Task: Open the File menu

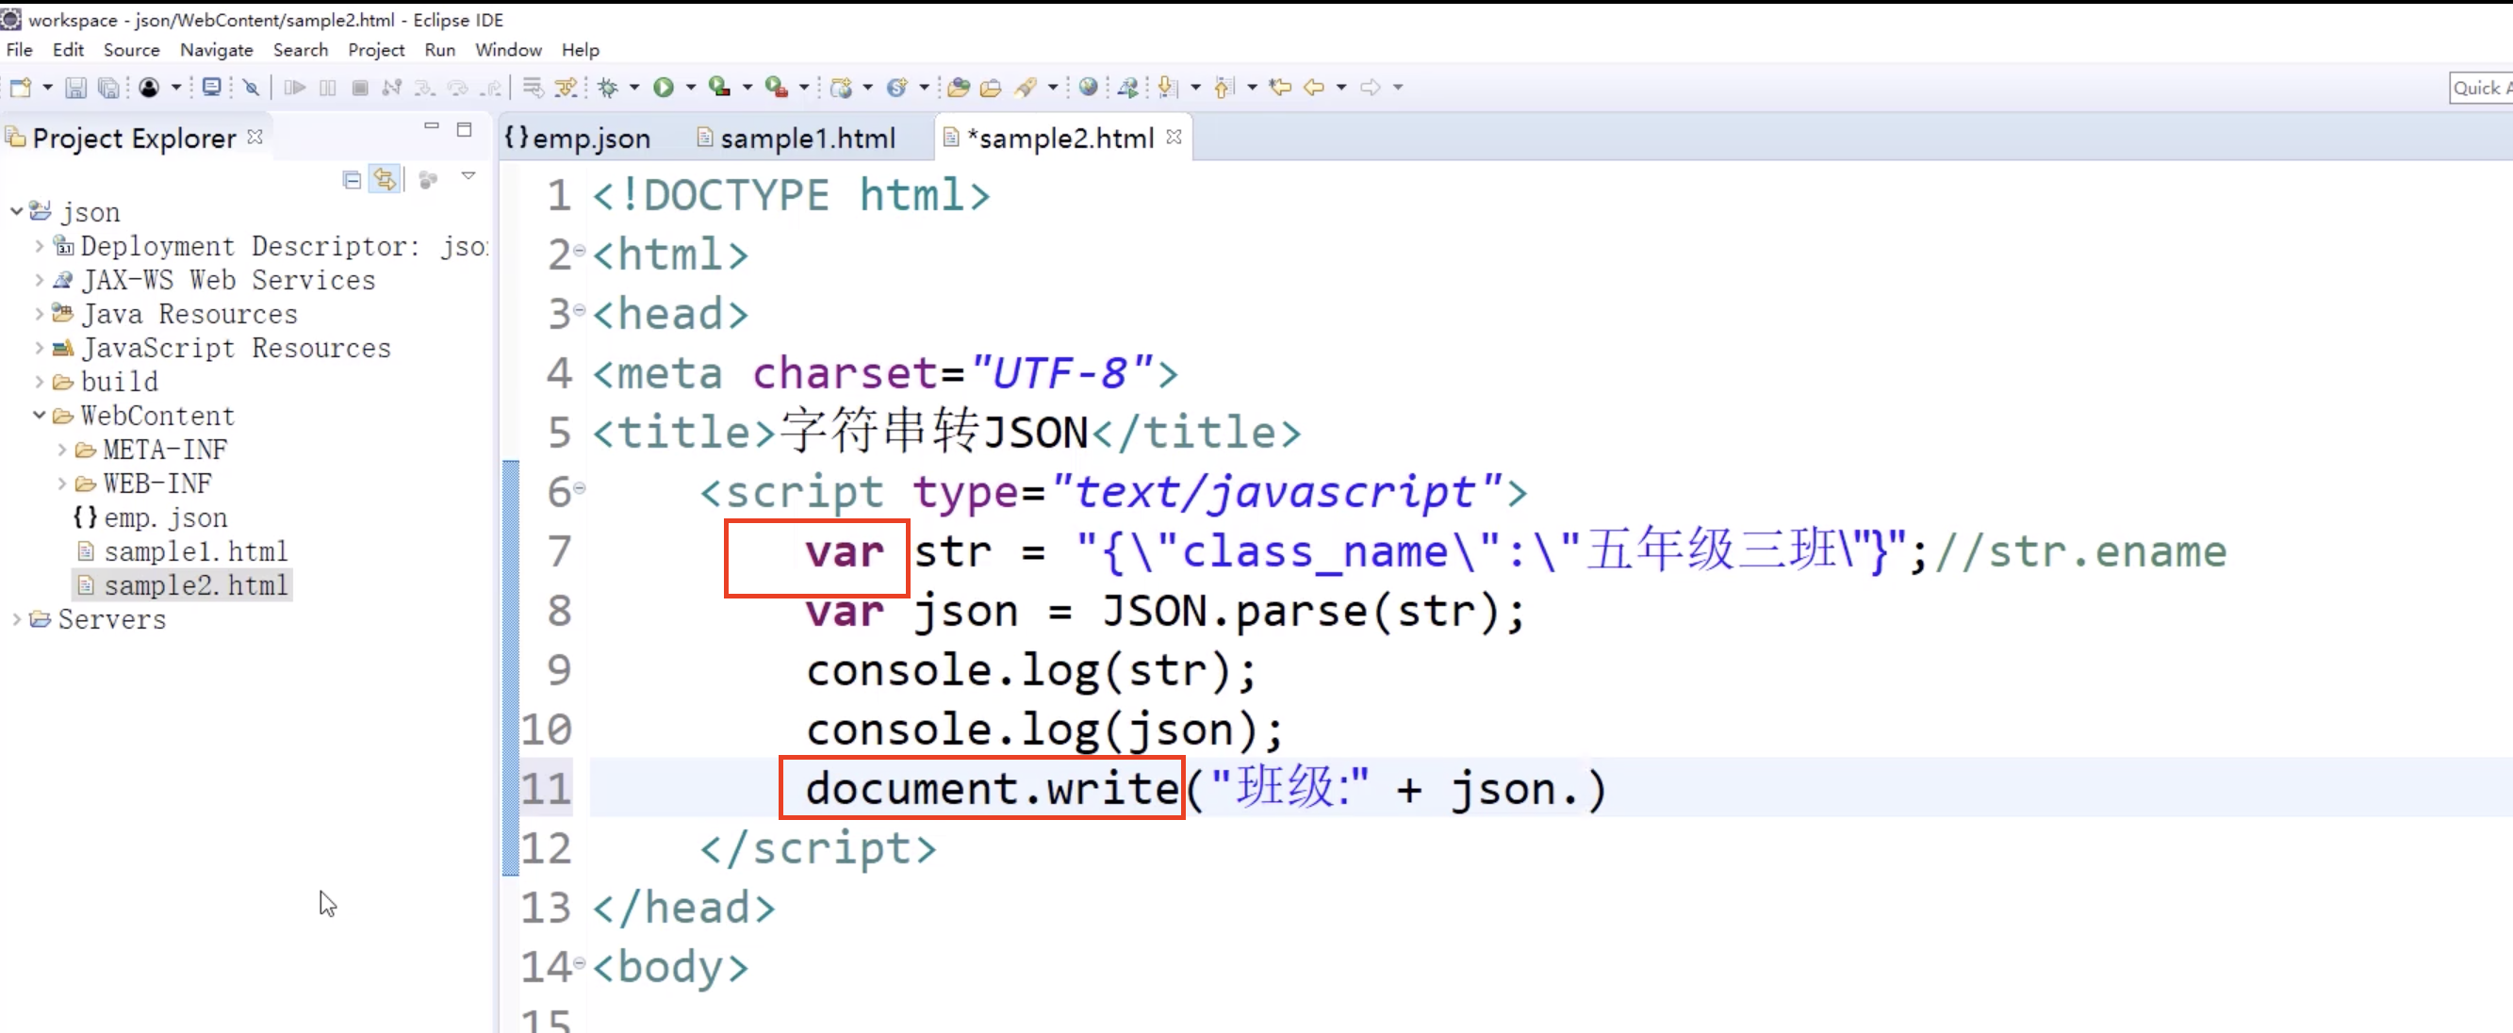Action: [20, 50]
